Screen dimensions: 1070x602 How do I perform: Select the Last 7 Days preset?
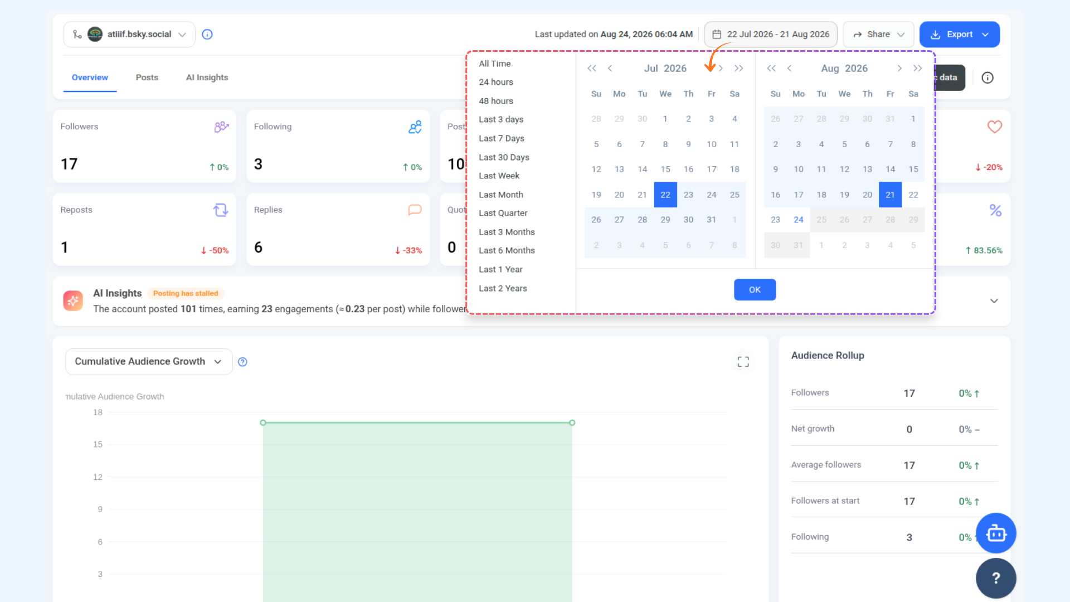tap(502, 138)
